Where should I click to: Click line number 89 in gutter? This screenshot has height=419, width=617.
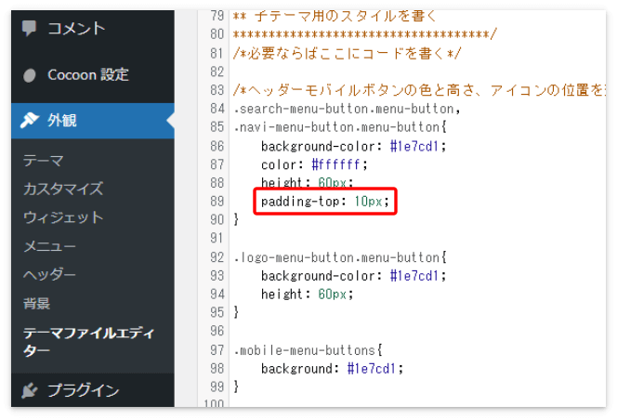point(217,202)
